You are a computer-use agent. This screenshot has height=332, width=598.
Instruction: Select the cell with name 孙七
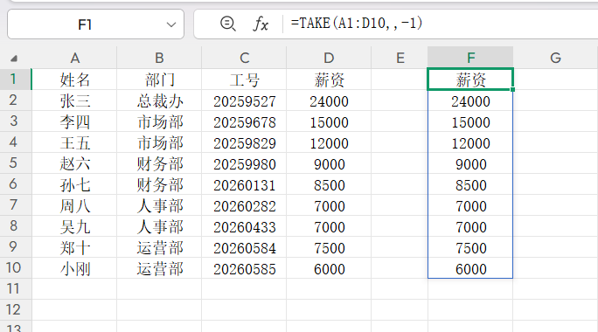coord(75,185)
